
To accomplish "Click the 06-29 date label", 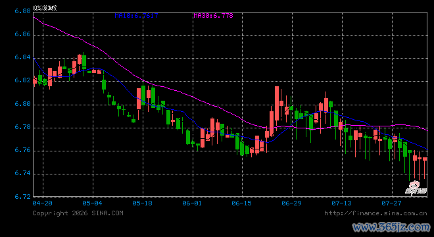I will 291,203.
